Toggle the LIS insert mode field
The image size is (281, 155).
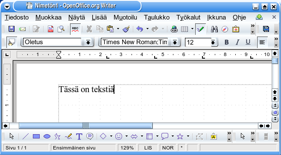pos(148,148)
